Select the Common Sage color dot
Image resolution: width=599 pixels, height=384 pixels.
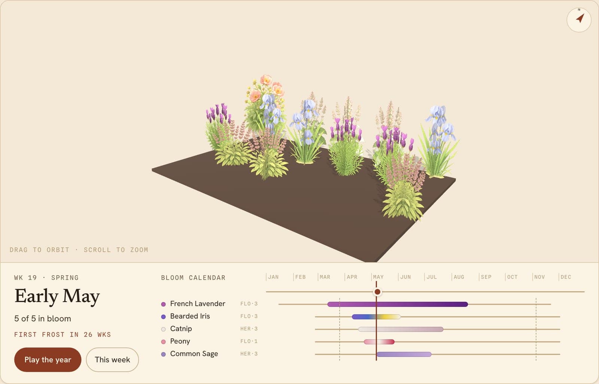(x=163, y=354)
